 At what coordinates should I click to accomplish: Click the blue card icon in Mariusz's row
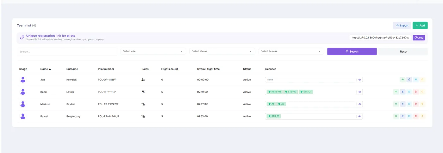pyautogui.click(x=409, y=104)
